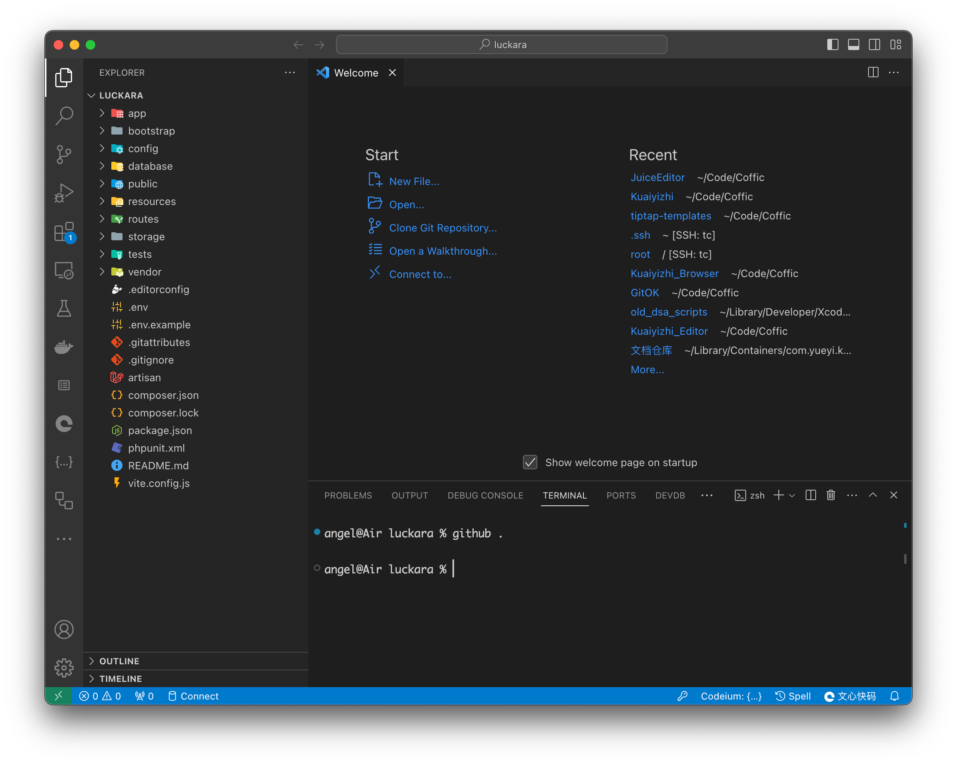Expand the OUTLINE section
Screen dimensions: 957x764
[119, 661]
